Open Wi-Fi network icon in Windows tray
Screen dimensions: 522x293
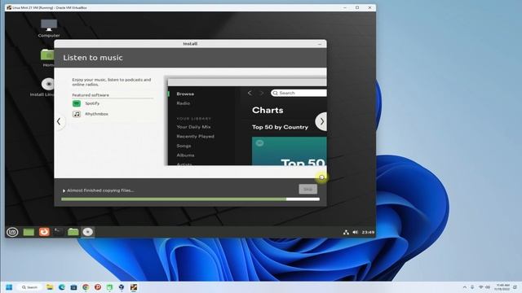pos(480,287)
